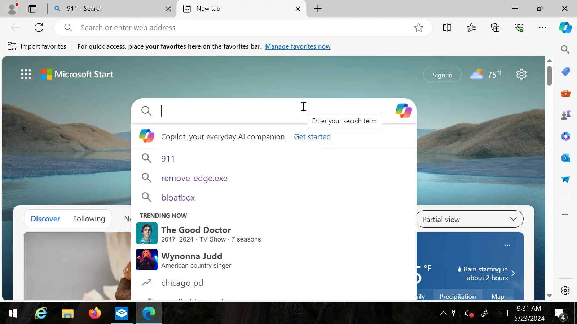Viewport: 577px width, 324px height.
Task: Show hidden system tray icons
Action: point(443,313)
